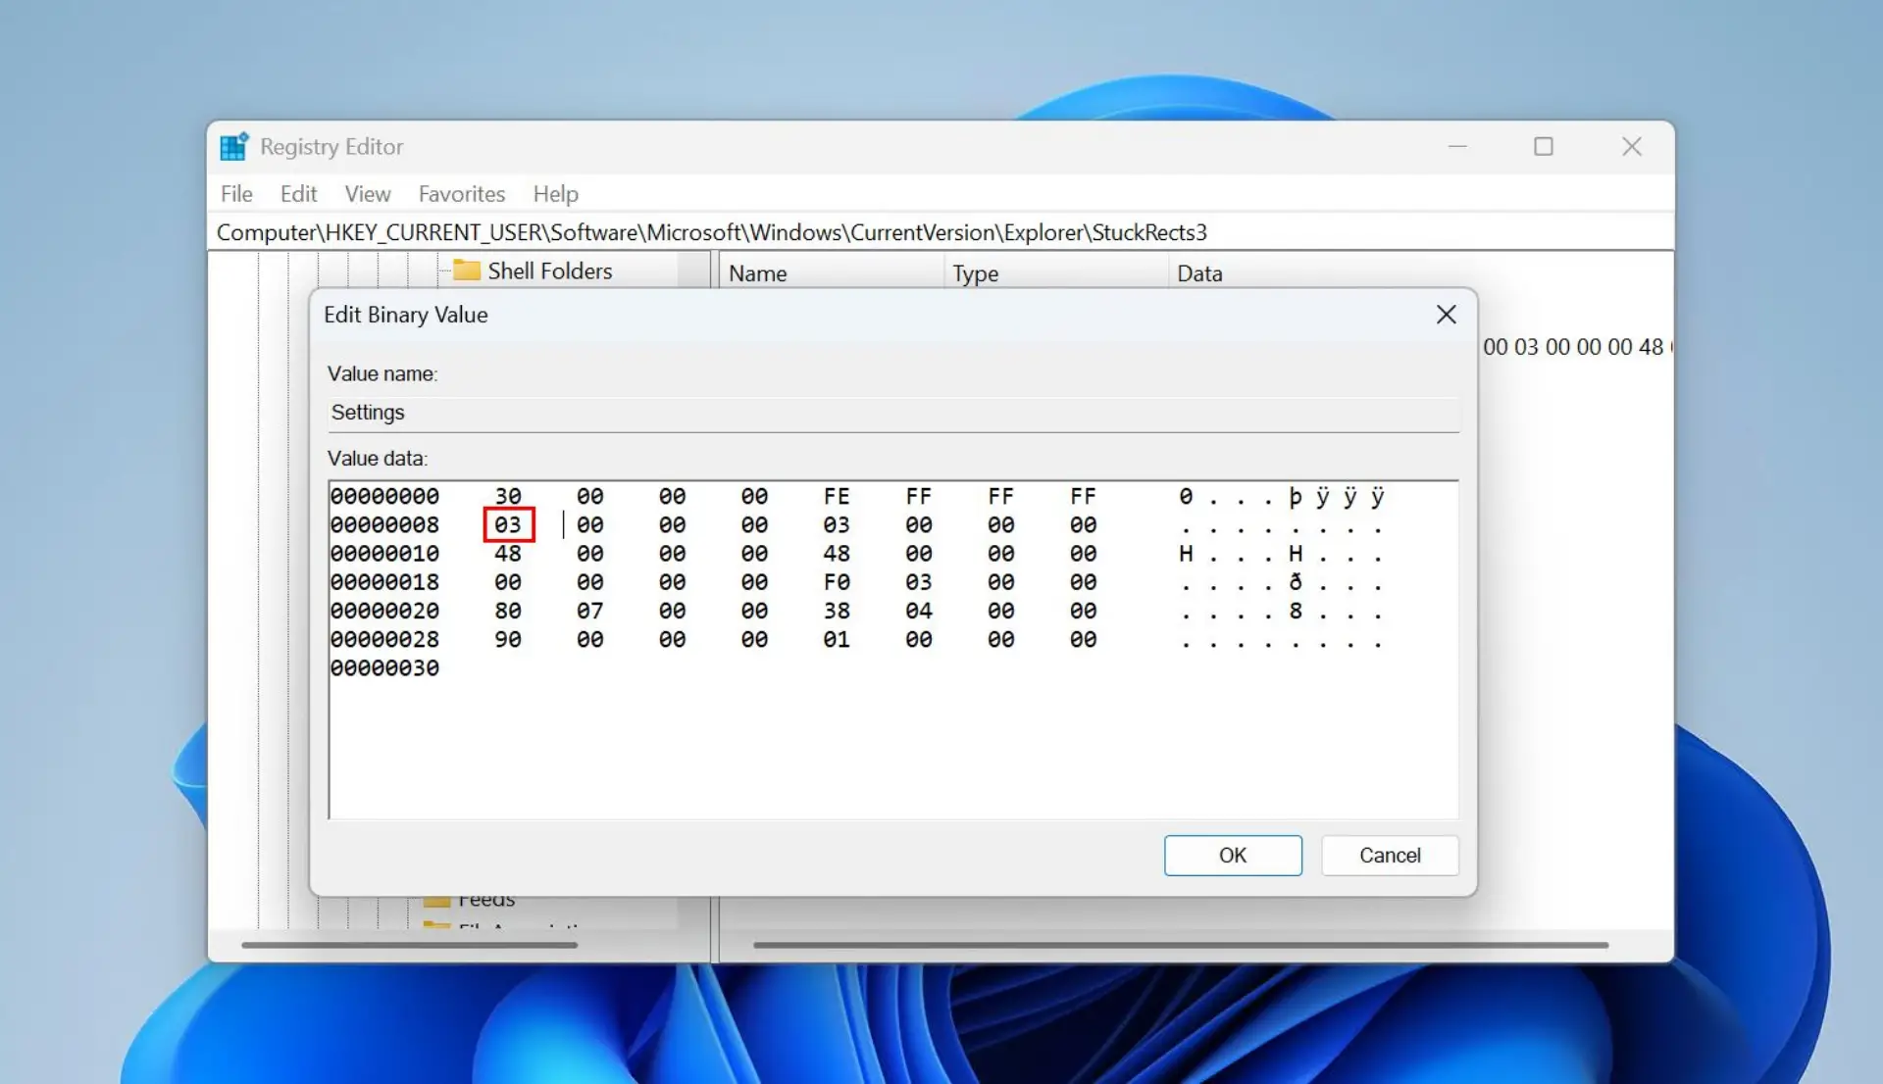Open the Edit menu
This screenshot has width=1883, height=1084.
[298, 194]
